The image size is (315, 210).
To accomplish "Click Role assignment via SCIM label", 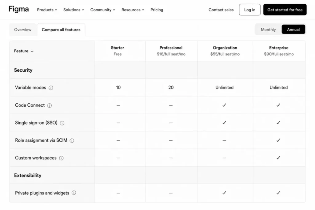I will click(41, 140).
